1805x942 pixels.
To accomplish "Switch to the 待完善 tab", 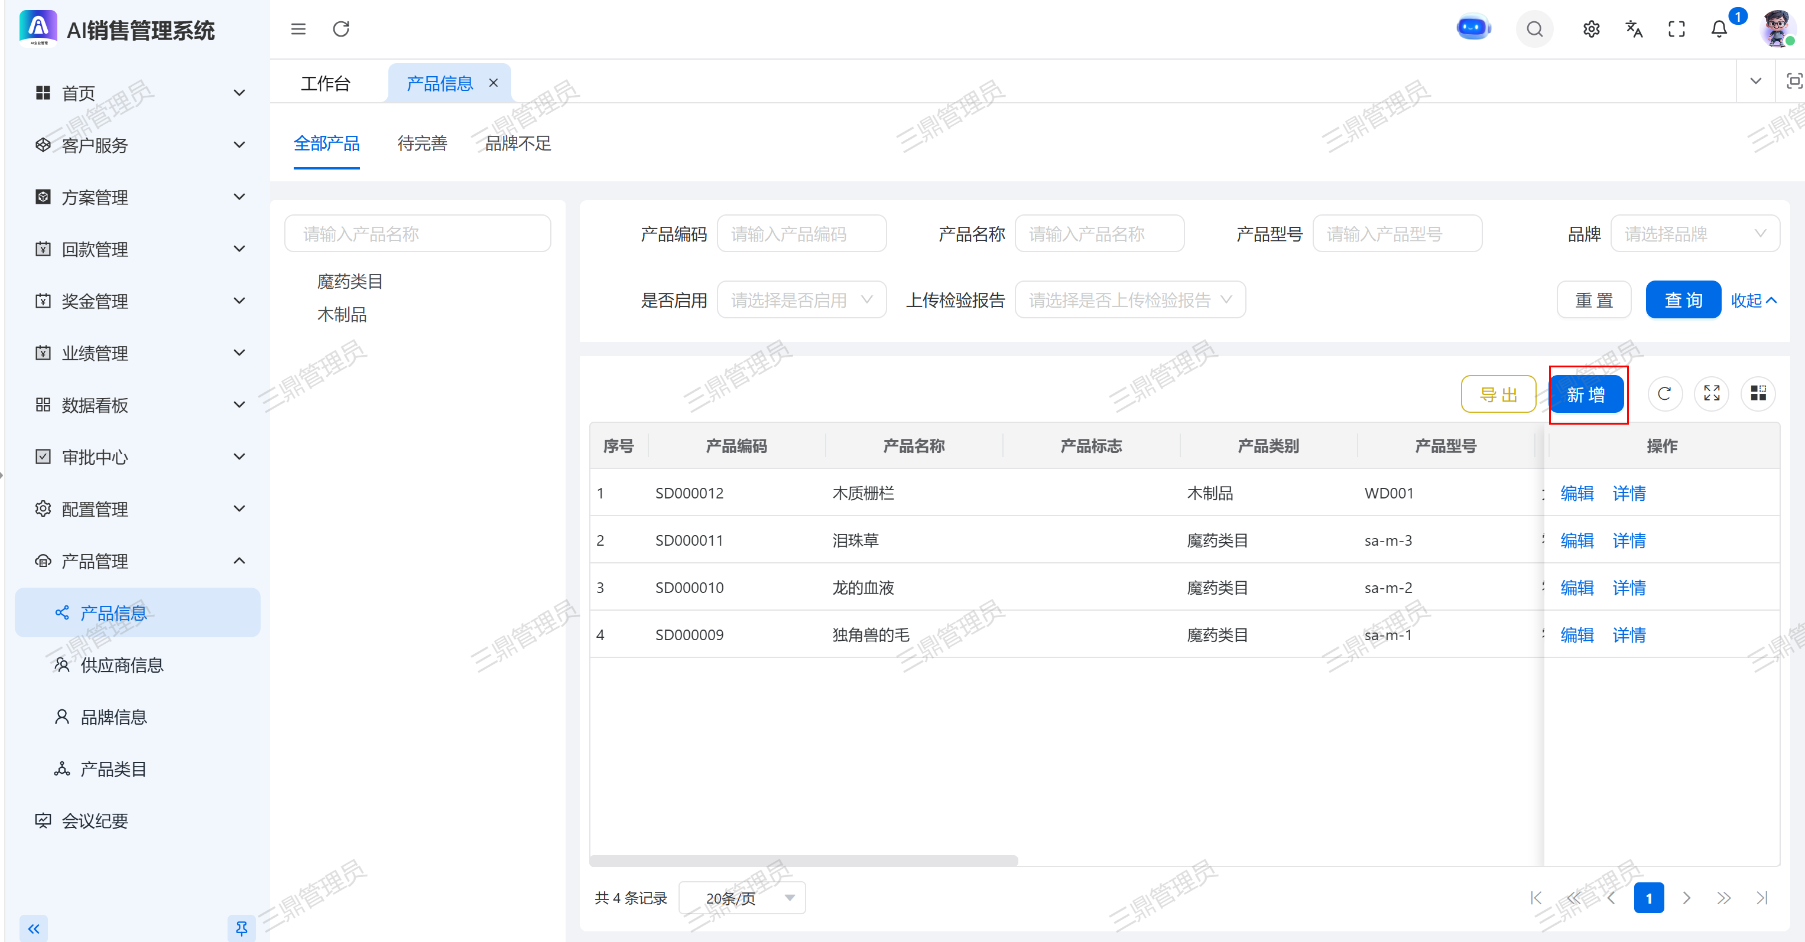I will pos(422,144).
